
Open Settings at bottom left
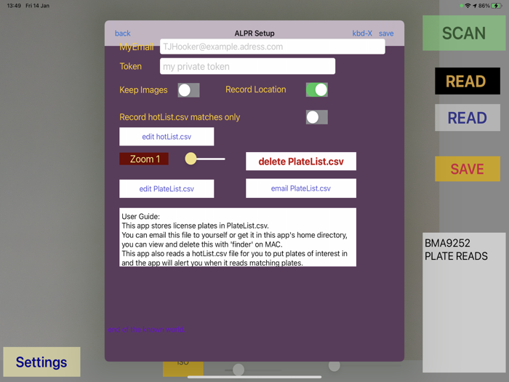(41, 362)
